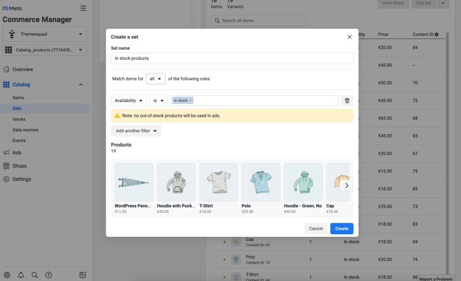This screenshot has width=461, height=281.
Task: Open the help question mark icon
Action: click(49, 275)
